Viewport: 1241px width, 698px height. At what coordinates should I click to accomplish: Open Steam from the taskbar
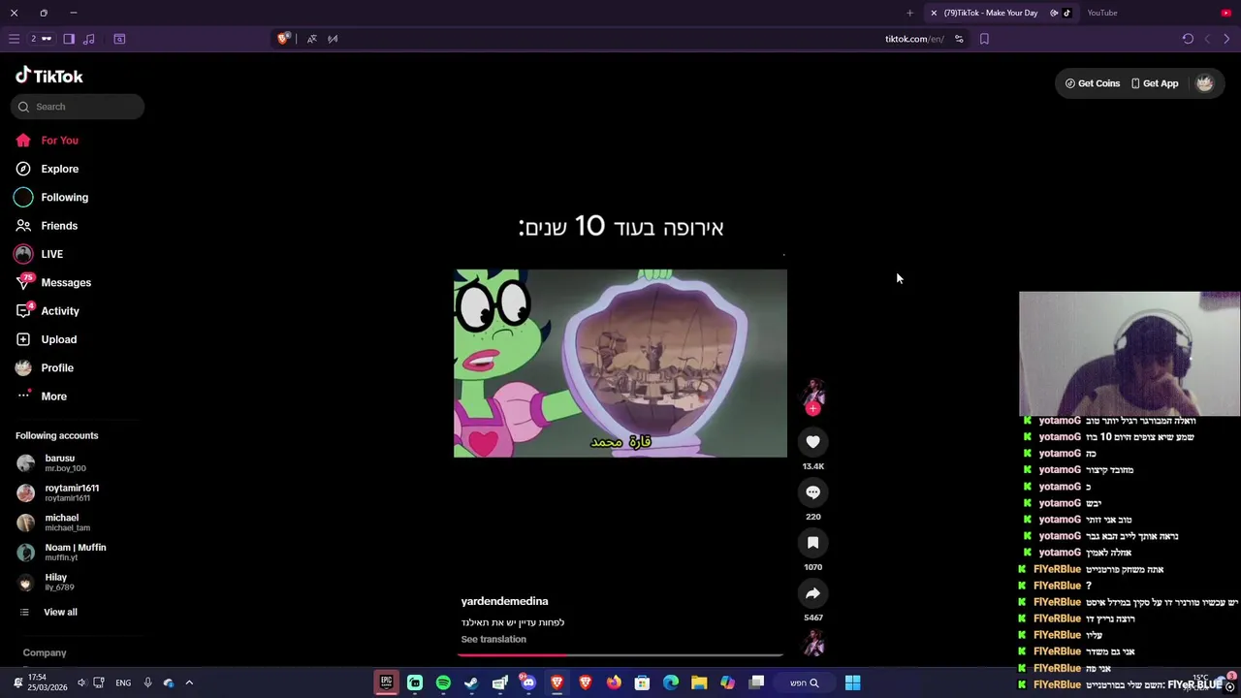tap(471, 682)
